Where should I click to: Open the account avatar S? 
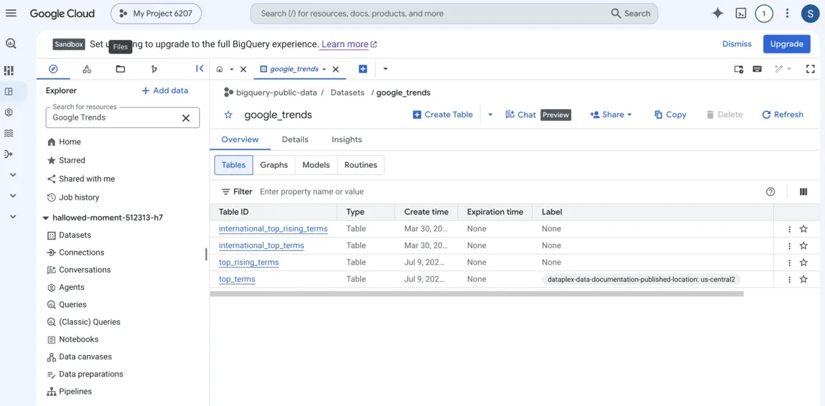point(811,13)
